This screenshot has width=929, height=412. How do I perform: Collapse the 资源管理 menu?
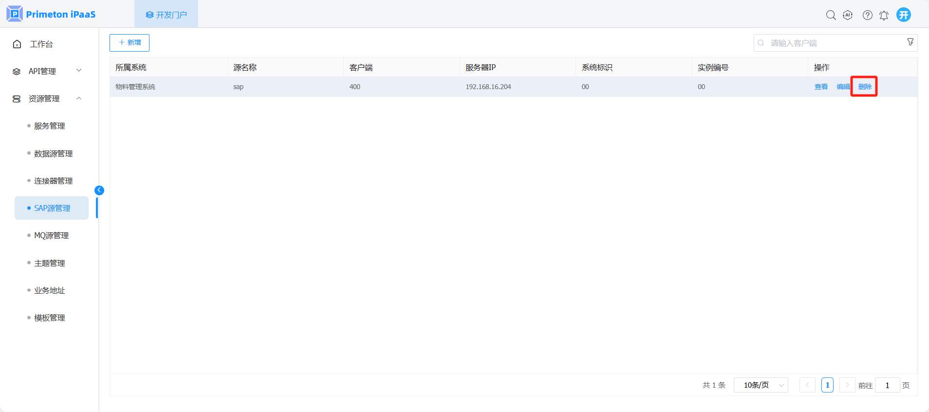tap(47, 98)
